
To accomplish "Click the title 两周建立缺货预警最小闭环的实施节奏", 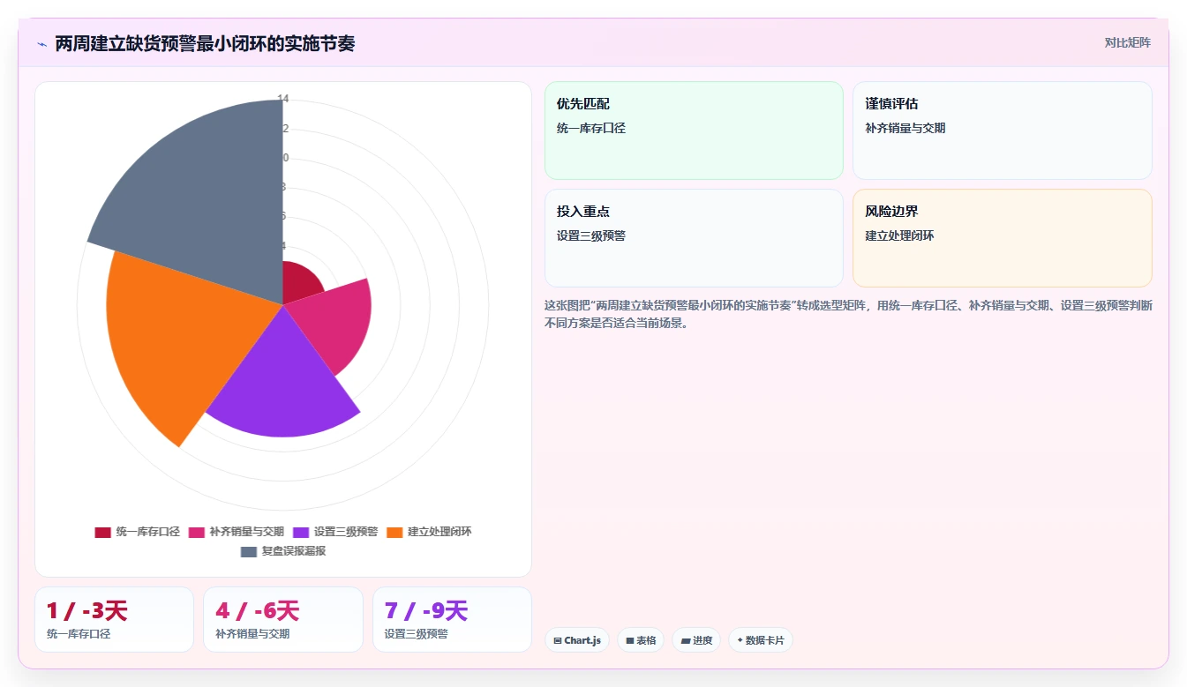I will 205,43.
